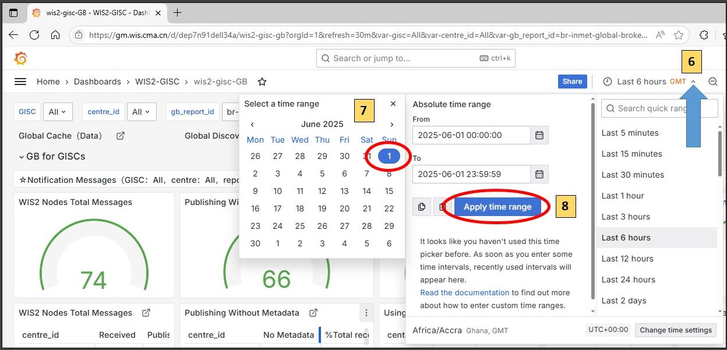Expand the centre_id variable dropdown

[x=141, y=112]
